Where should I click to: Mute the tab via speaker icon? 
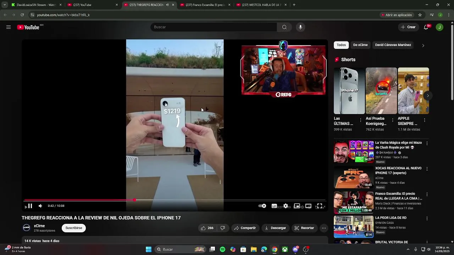click(x=167, y=5)
